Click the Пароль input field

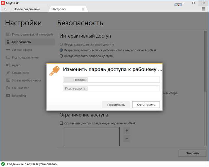coord(124,80)
